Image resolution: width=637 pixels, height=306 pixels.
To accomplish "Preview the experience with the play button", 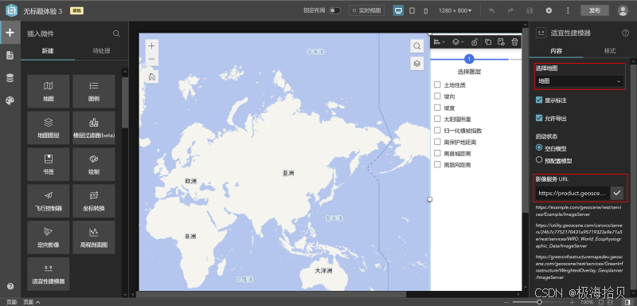I will pos(549,10).
